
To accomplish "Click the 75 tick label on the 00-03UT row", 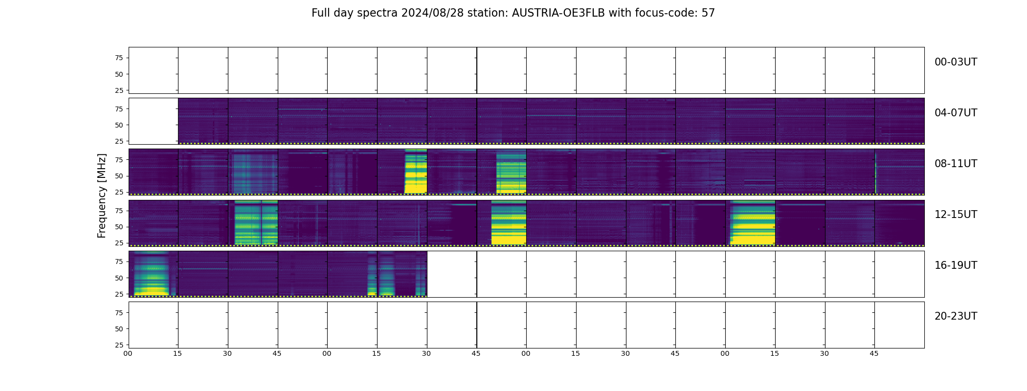I will coord(119,58).
